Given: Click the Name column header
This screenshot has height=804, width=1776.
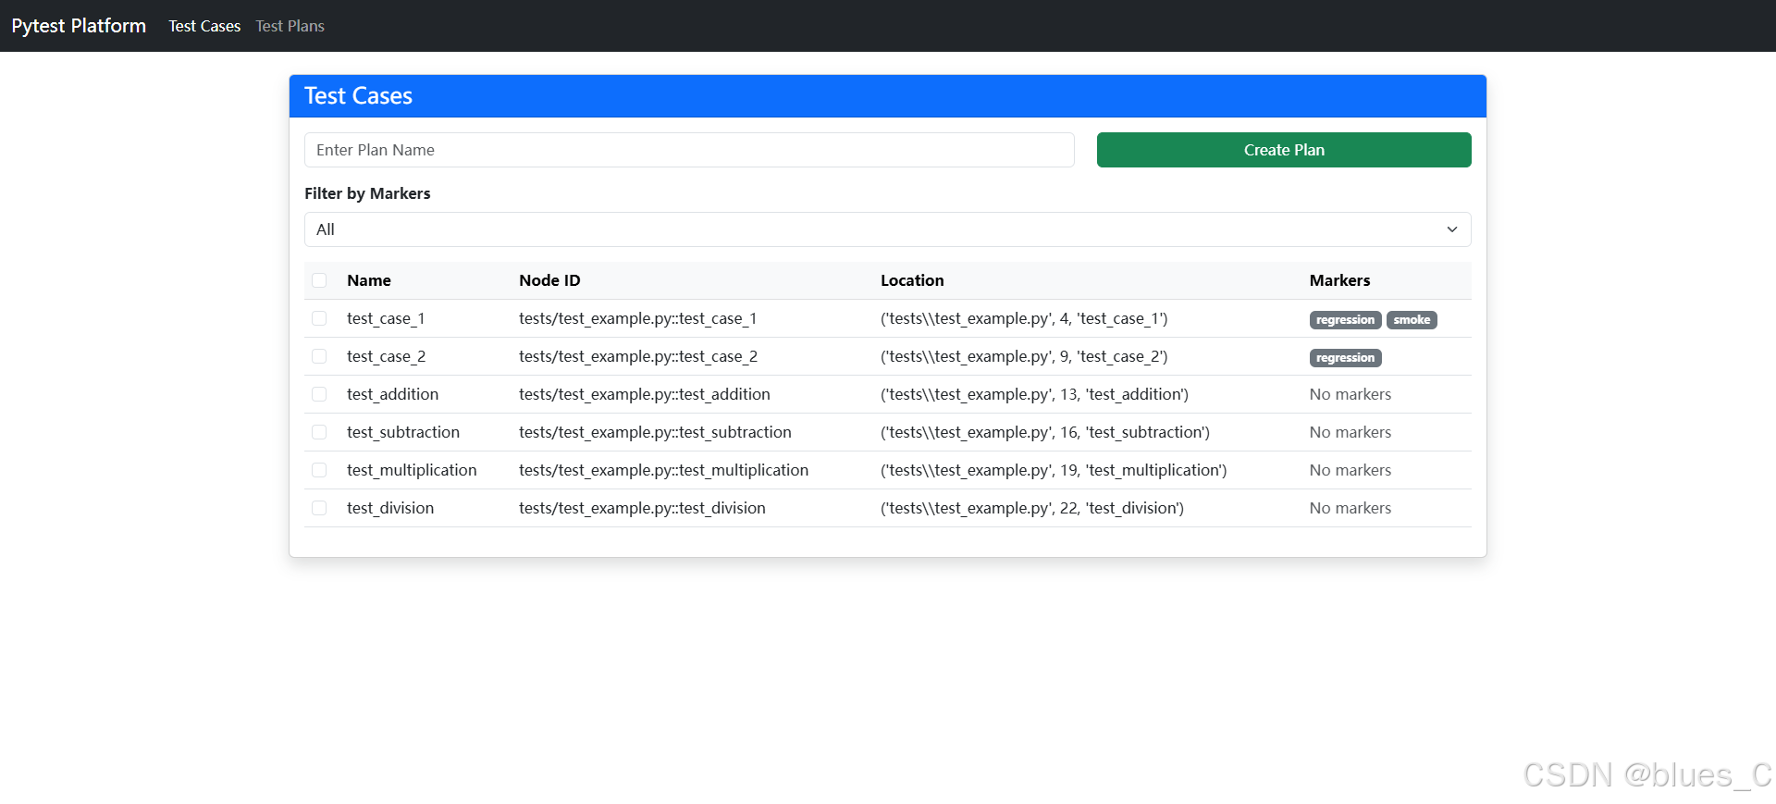Looking at the screenshot, I should pos(369,280).
